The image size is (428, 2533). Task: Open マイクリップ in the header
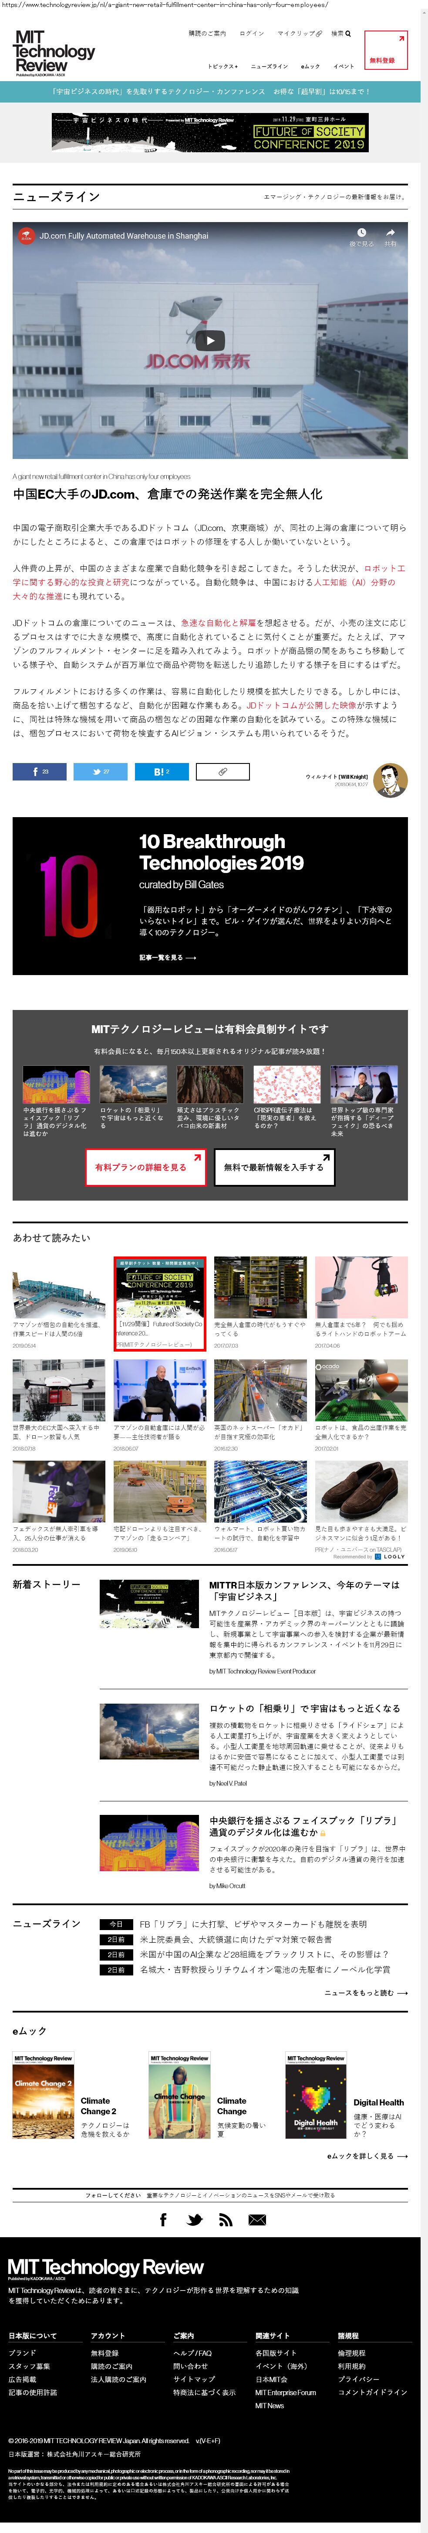pyautogui.click(x=300, y=34)
